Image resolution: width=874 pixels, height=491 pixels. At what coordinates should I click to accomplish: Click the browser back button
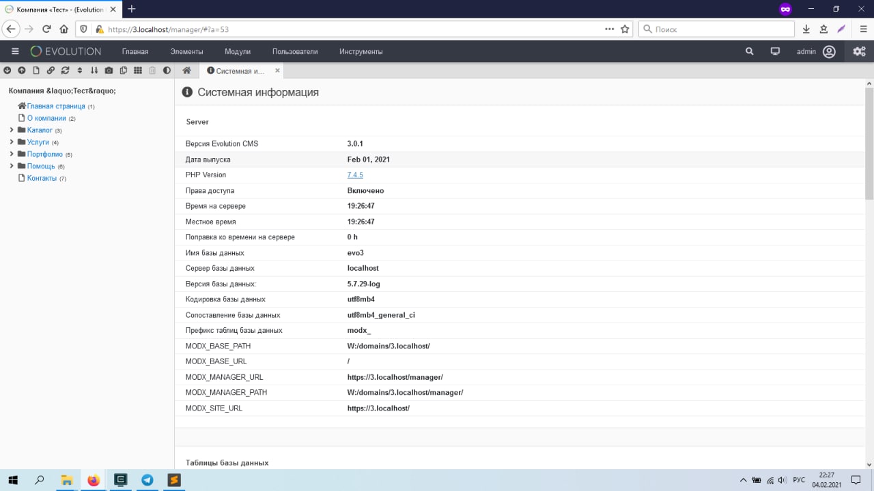[11, 29]
